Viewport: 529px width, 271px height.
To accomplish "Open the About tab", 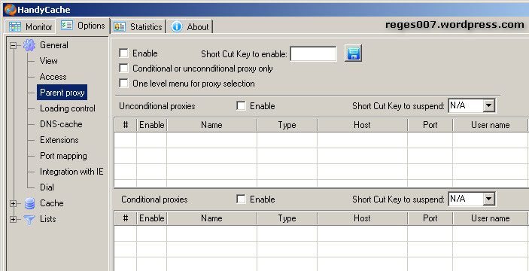I will 190,26.
